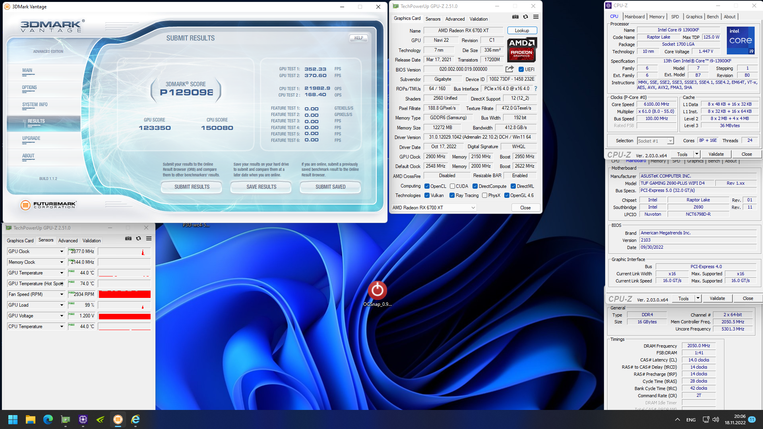Image resolution: width=763 pixels, height=429 pixels.
Task: Click the Fan Speed red sensor graph
Action: 124,294
